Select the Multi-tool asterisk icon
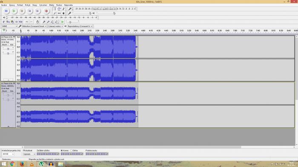 [63, 13]
